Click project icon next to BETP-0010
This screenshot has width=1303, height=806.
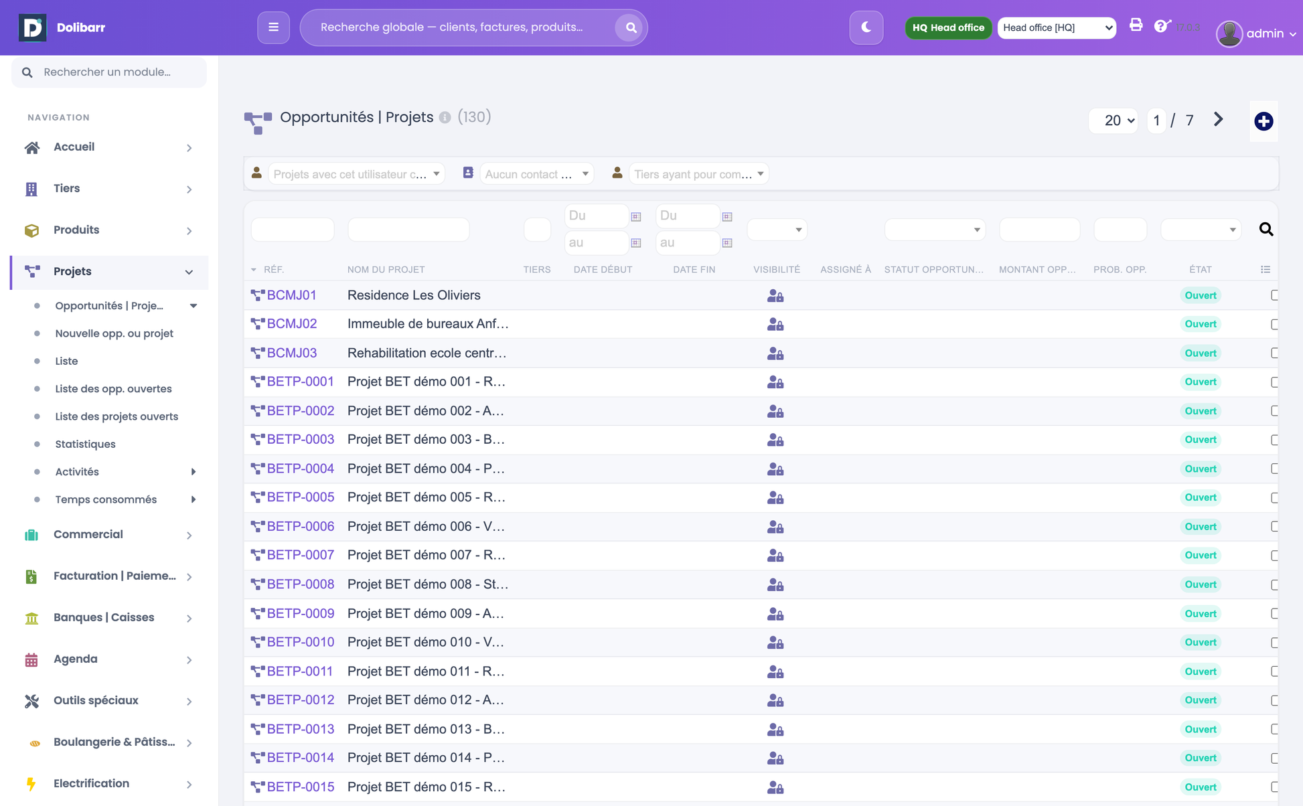(x=258, y=642)
